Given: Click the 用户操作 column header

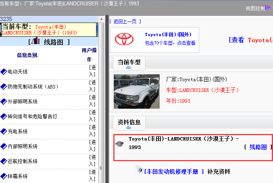Looking at the screenshot, I should (x=89, y=55).
